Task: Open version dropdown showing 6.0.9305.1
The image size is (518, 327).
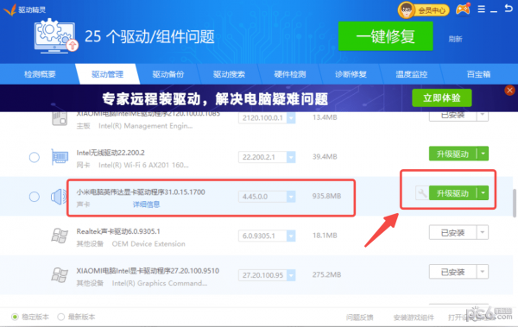Action: pyautogui.click(x=291, y=236)
